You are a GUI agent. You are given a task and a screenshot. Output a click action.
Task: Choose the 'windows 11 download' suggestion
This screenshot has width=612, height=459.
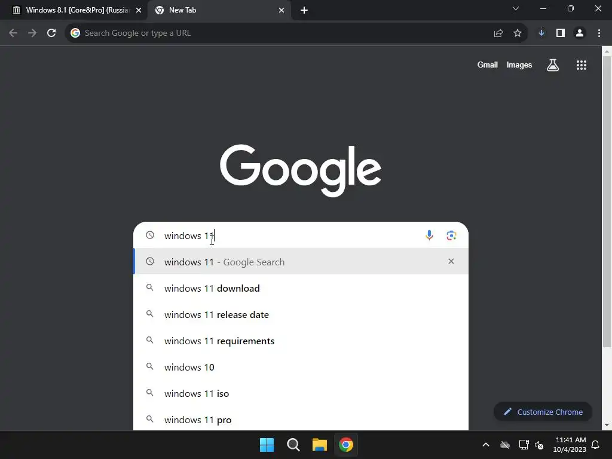tap(301, 288)
